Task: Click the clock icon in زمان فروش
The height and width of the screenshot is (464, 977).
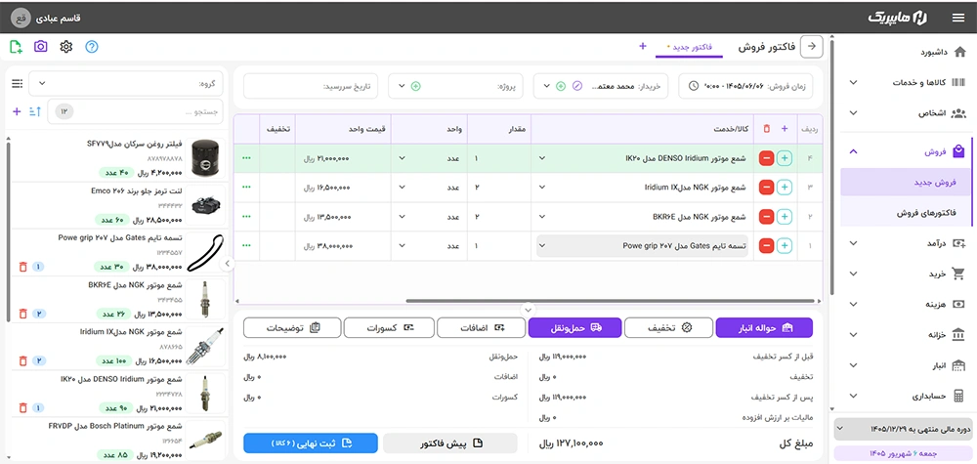Action: (694, 85)
